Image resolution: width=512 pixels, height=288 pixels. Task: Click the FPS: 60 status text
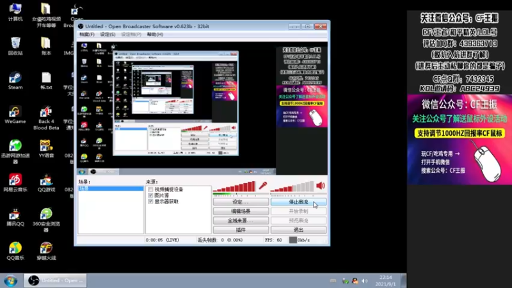pos(273,240)
